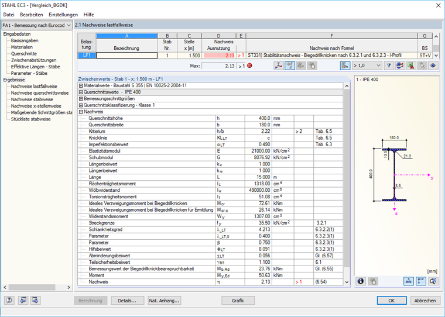The height and width of the screenshot is (317, 445).
Task: Select Stückliste stabweise in the navigator
Action: [x=30, y=119]
